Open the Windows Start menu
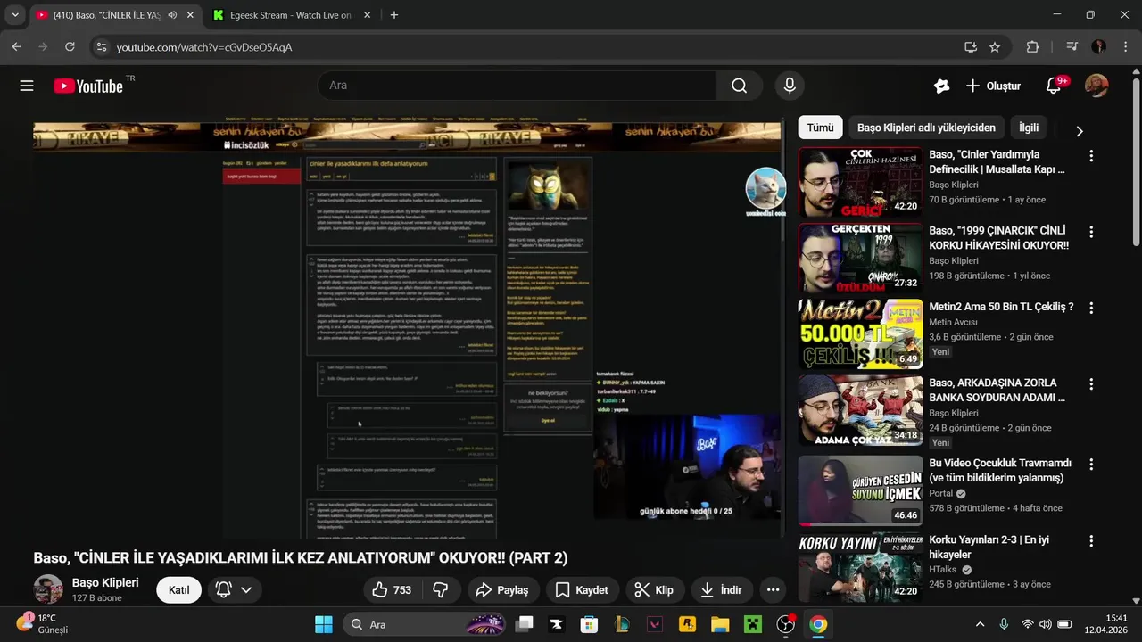1142x642 pixels. (x=324, y=624)
